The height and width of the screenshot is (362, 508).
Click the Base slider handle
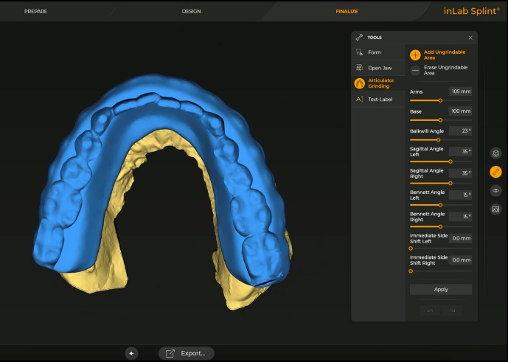coord(440,120)
